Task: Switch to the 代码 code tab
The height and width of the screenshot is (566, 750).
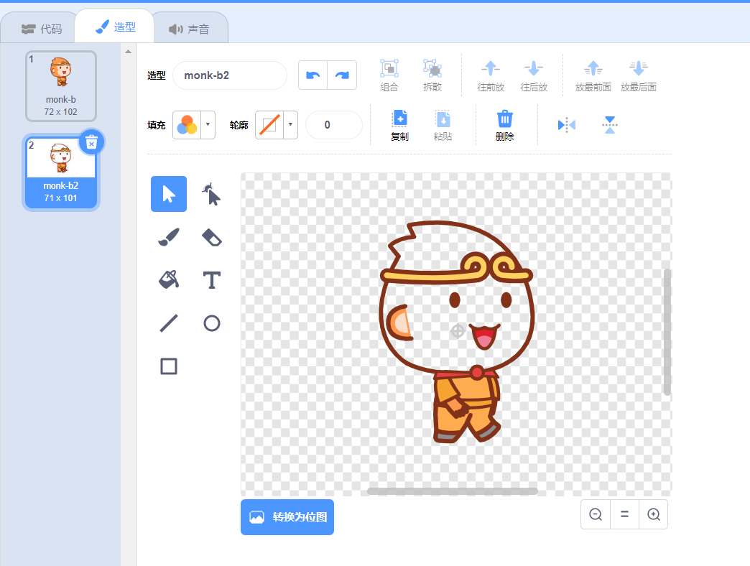Action: coord(42,29)
